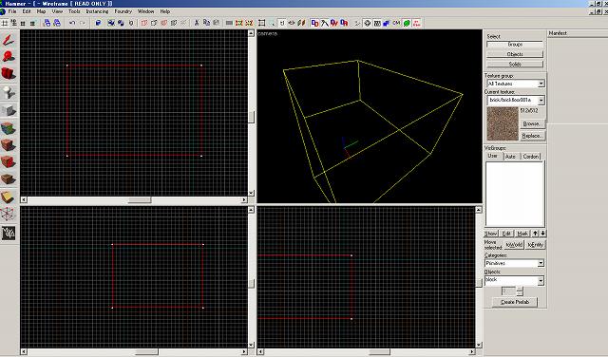Click the black icon at bottom of tool bar
This screenshot has height=357, width=608.
point(9,234)
